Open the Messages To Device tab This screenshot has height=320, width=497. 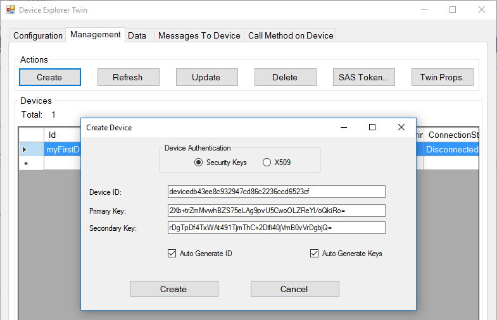[x=199, y=35]
